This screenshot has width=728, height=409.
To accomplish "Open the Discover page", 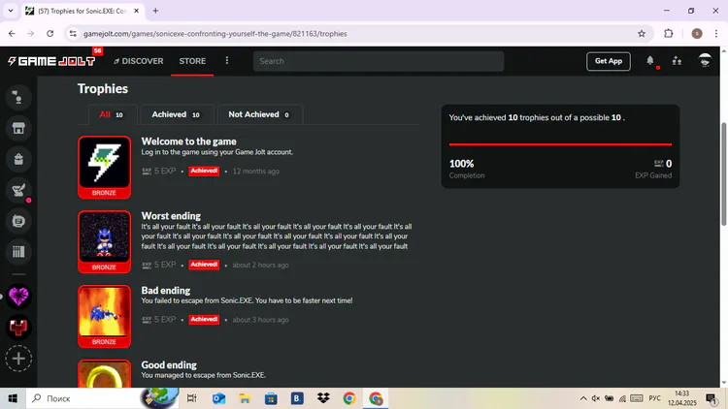I will click(x=139, y=61).
